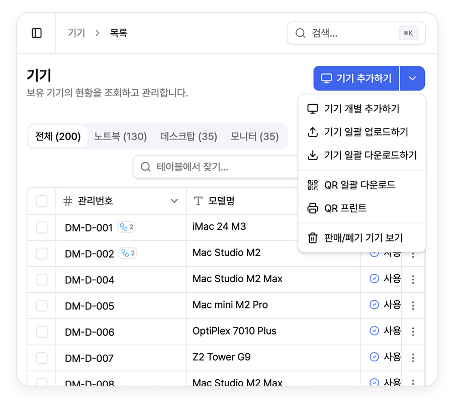Open 판매/폐기 기기 보기 menu item
Screen dimensions: 455x407
(362, 238)
